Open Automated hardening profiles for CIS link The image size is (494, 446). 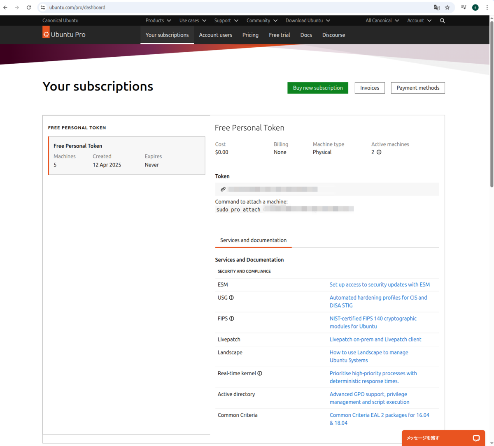point(378,301)
